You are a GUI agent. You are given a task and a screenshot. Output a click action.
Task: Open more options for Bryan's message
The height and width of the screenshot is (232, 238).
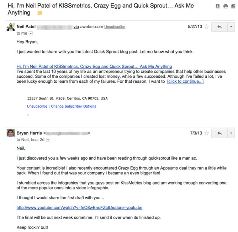pyautogui.click(x=231, y=133)
